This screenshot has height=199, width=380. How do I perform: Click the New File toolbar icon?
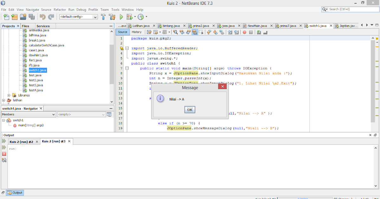click(6, 17)
